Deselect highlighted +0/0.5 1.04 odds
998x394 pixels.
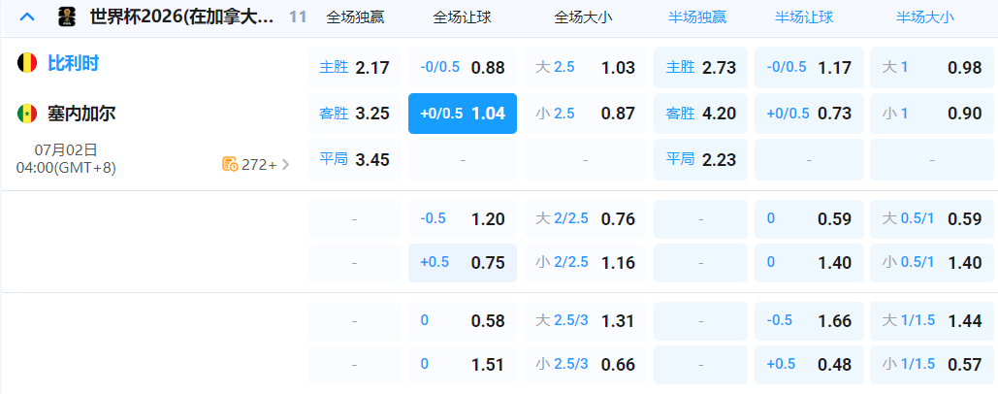pyautogui.click(x=463, y=114)
